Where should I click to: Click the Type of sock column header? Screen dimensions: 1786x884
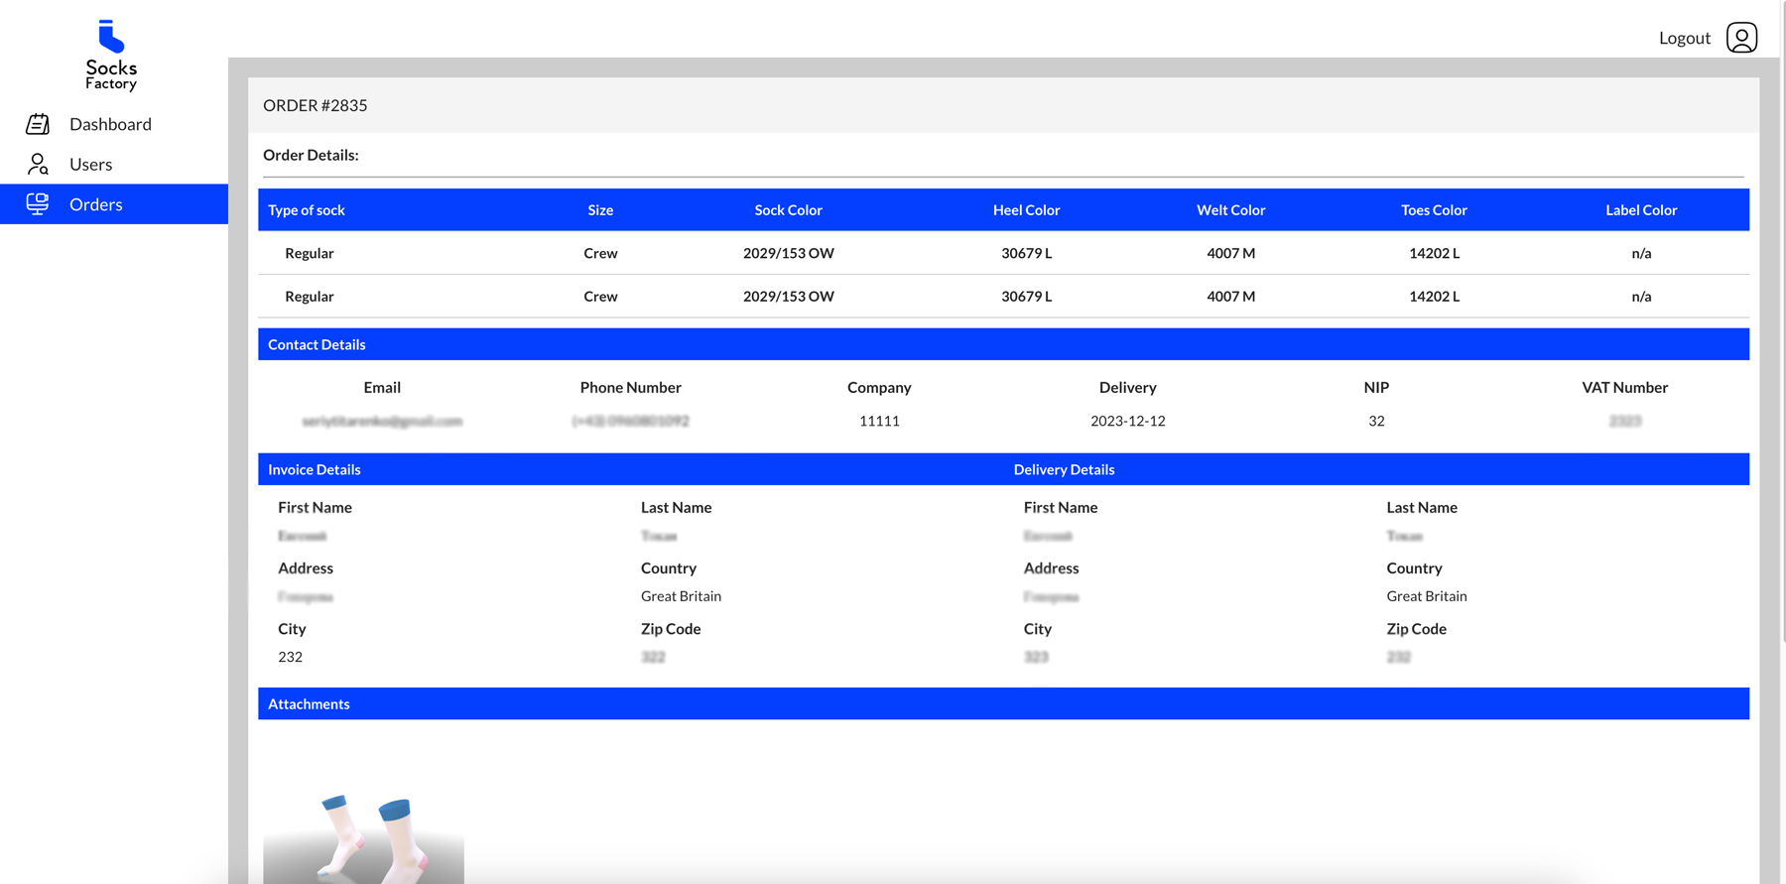tap(307, 210)
